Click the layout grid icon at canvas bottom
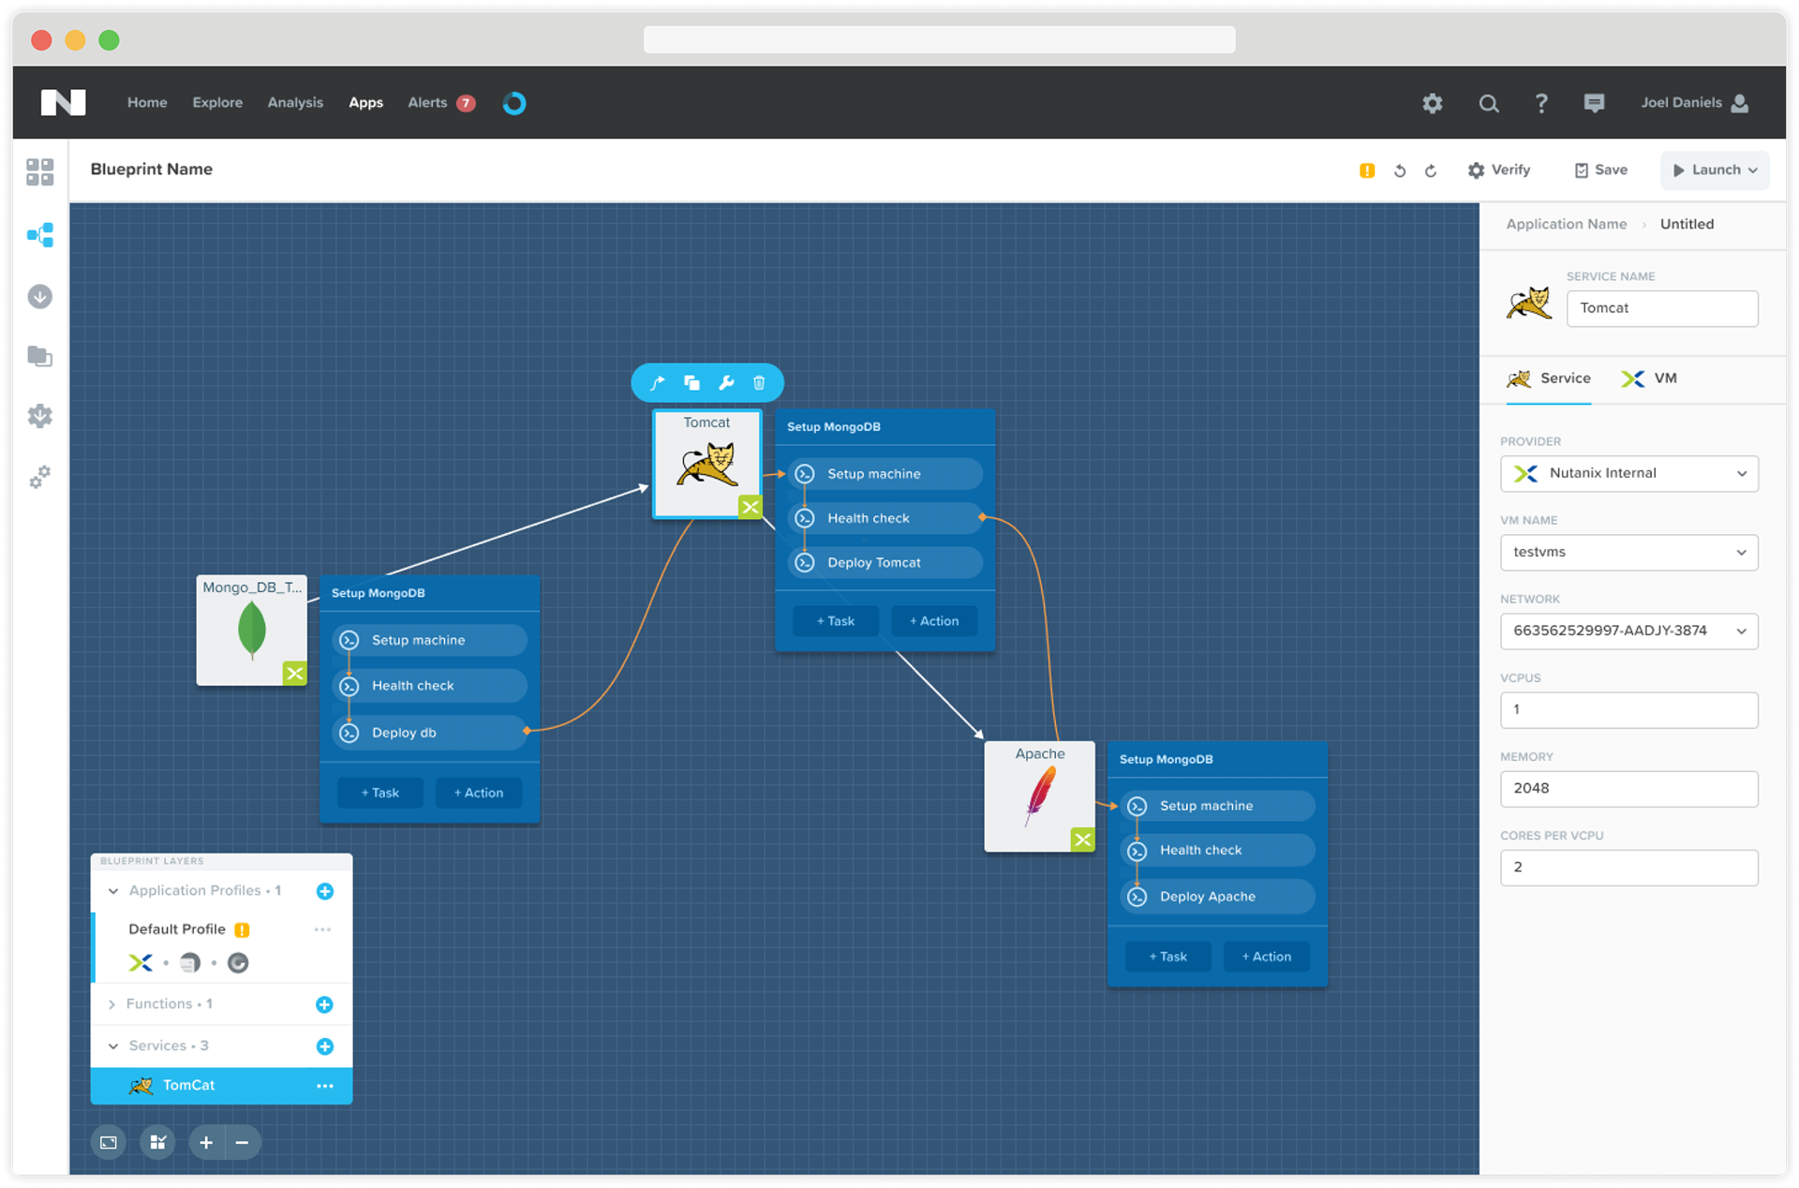This screenshot has width=1799, height=1188. click(x=157, y=1142)
